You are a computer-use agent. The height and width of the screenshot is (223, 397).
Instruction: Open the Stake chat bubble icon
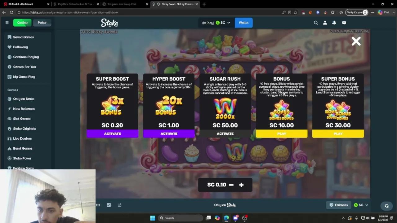pos(344,23)
